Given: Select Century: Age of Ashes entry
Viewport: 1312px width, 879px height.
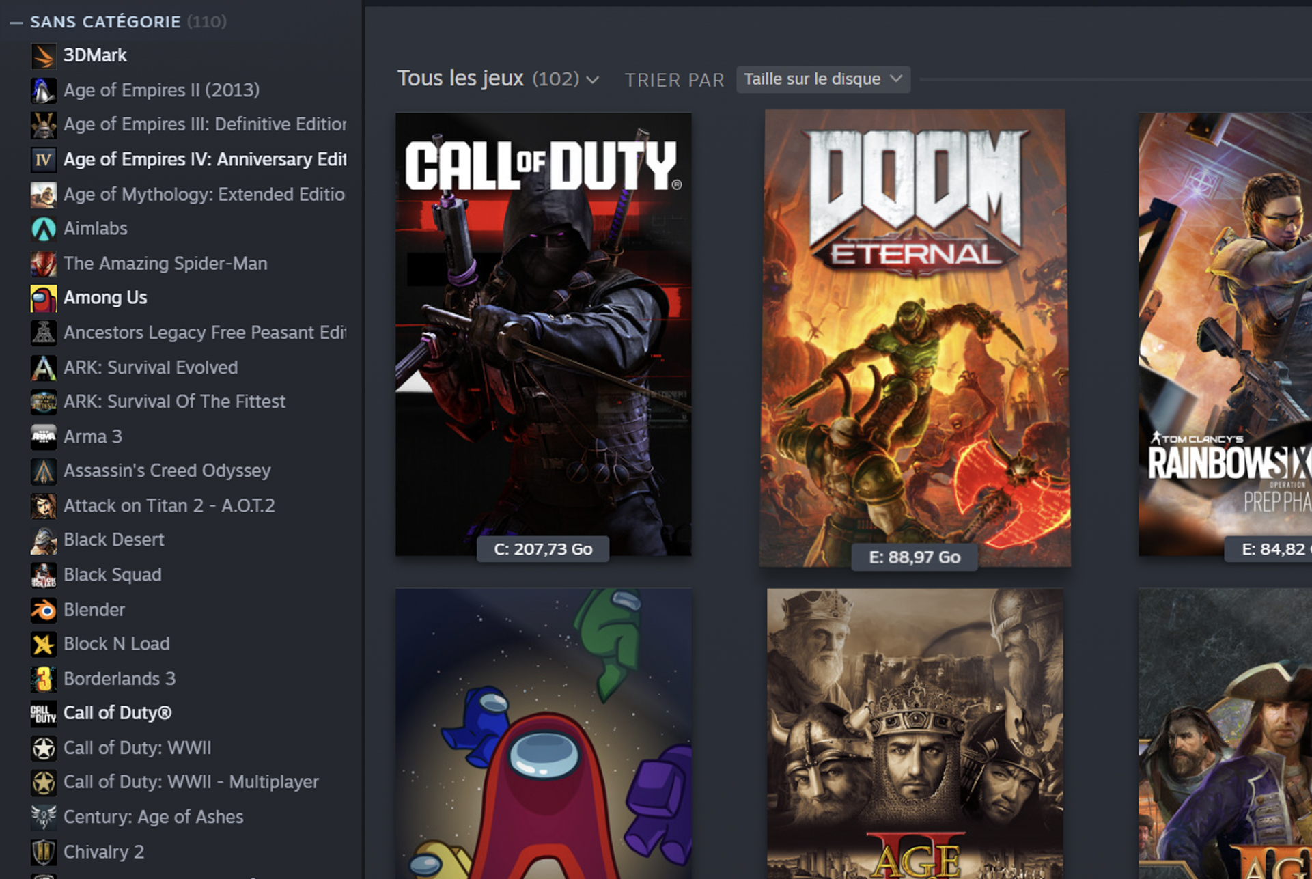Looking at the screenshot, I should pos(154,817).
